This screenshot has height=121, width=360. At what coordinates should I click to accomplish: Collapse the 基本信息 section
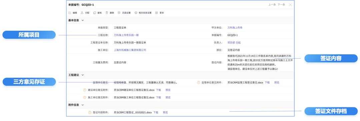coord(83,20)
